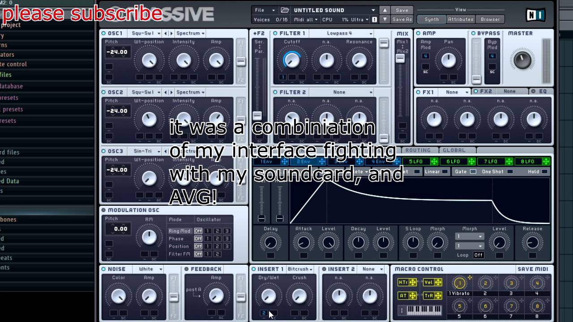This screenshot has height=322, width=573.
Task: Toggle the NOISE power button
Action: (x=104, y=269)
